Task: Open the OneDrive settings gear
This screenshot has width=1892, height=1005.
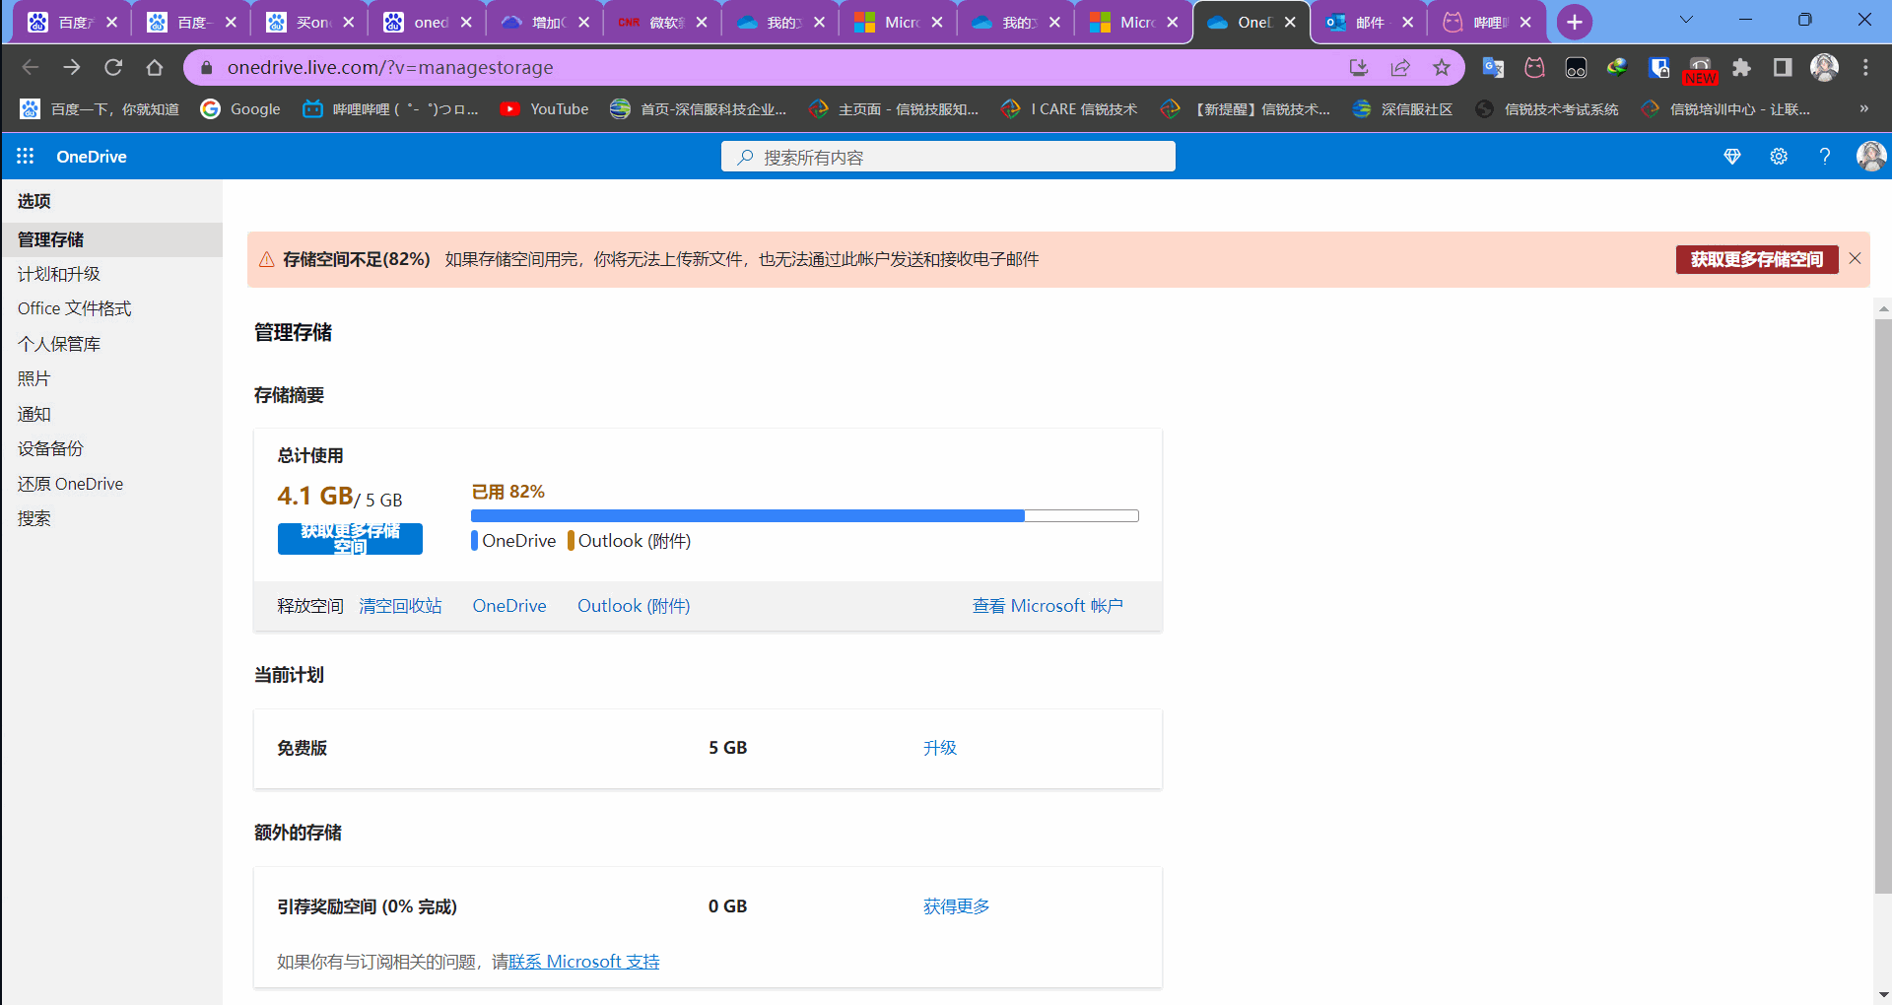Action: point(1779,157)
